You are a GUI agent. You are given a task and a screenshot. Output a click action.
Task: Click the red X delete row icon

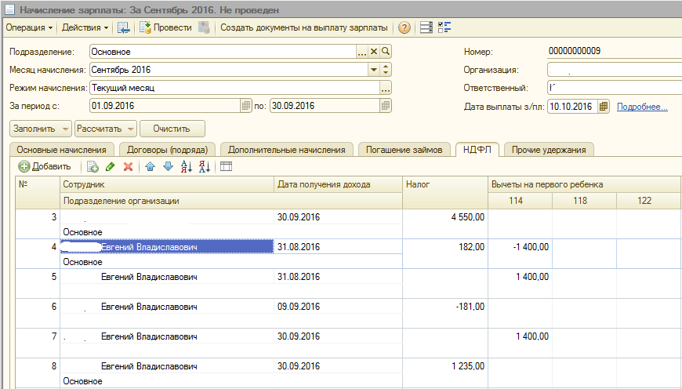click(x=128, y=166)
